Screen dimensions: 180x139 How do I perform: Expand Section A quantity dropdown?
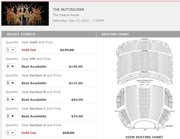click(11, 83)
